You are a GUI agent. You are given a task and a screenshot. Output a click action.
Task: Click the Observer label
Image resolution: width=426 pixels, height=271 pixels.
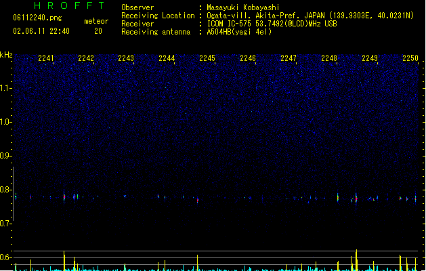137,7
